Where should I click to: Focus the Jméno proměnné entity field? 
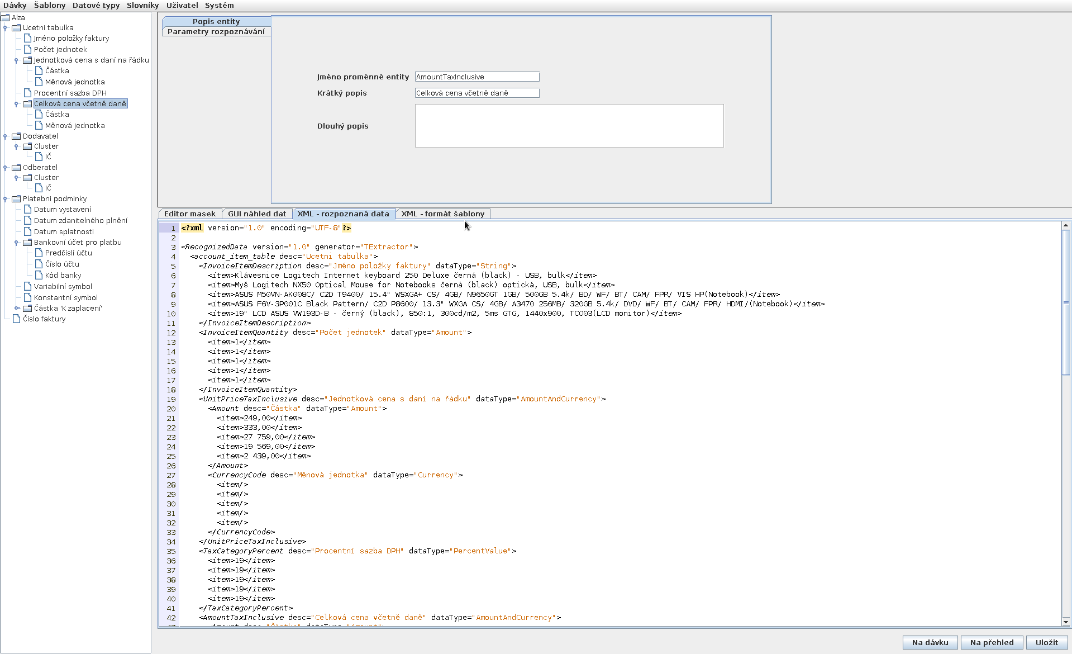tap(477, 77)
